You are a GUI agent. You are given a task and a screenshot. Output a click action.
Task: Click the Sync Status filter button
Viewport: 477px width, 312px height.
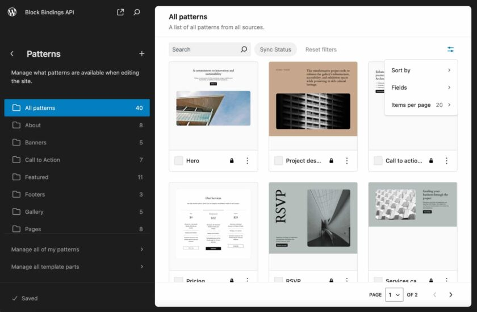click(x=275, y=49)
